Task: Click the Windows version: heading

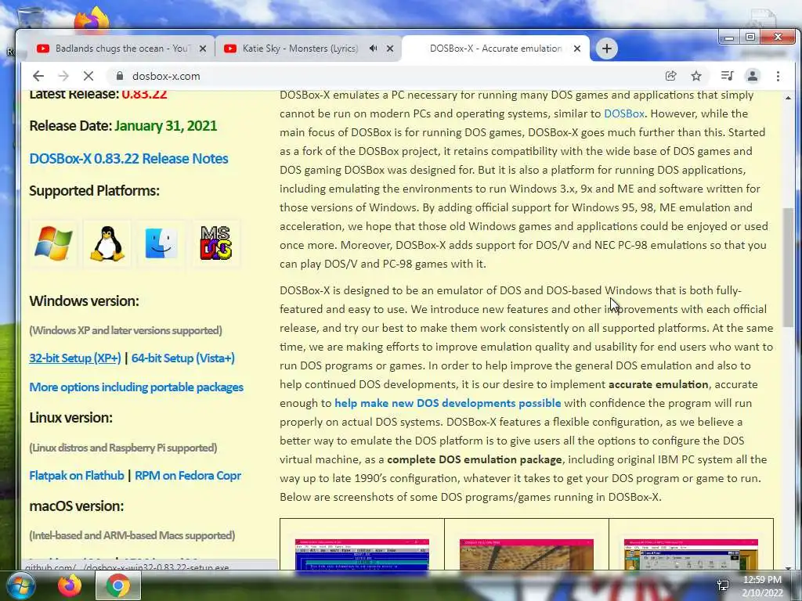Action: [85, 301]
